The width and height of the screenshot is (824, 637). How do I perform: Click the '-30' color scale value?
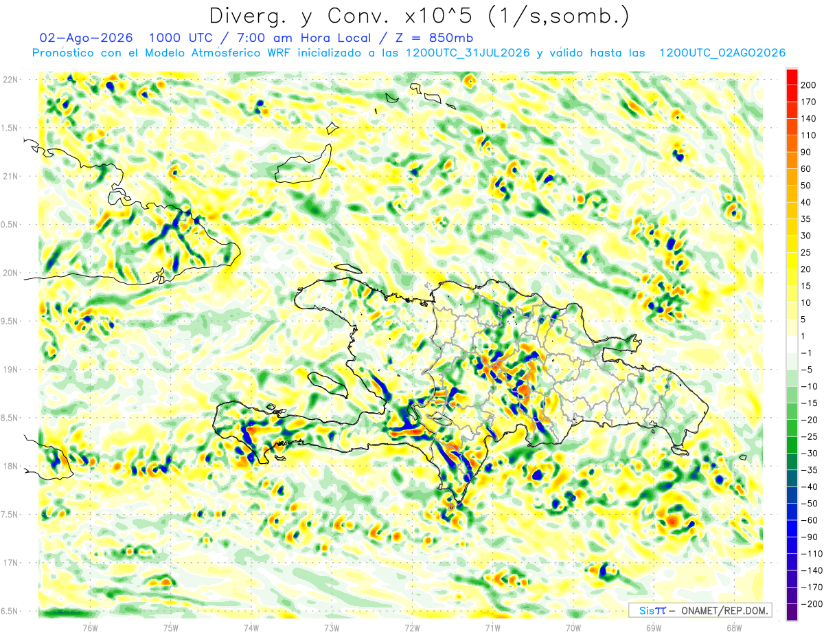(x=810, y=454)
